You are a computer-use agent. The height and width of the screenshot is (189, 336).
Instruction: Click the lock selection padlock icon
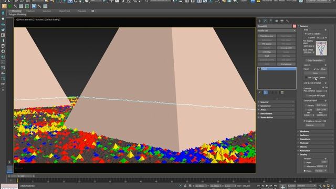(185, 186)
